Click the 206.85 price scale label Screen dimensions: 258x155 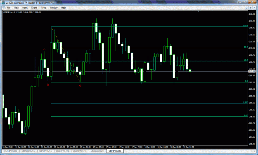point(252,144)
